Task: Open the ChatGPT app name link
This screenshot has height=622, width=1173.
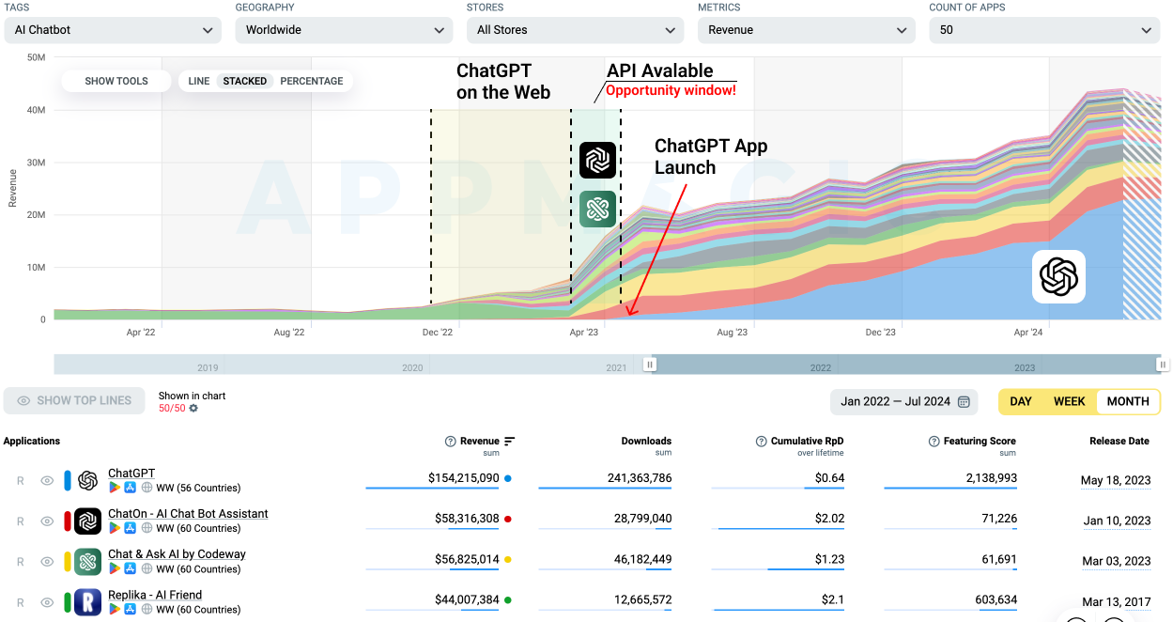Action: pyautogui.click(x=131, y=474)
